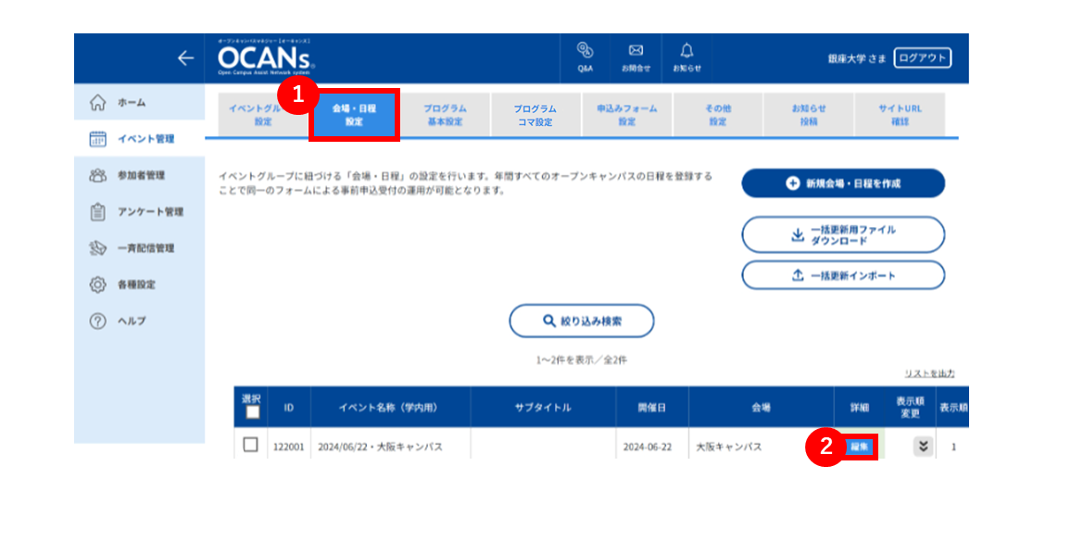Open the お問合せ mail icon

tap(636, 57)
